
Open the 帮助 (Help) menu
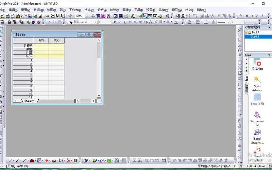(201, 10)
